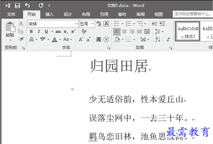Toggle bold formatting
Viewport: 213px width, 144px height.
tap(31, 31)
